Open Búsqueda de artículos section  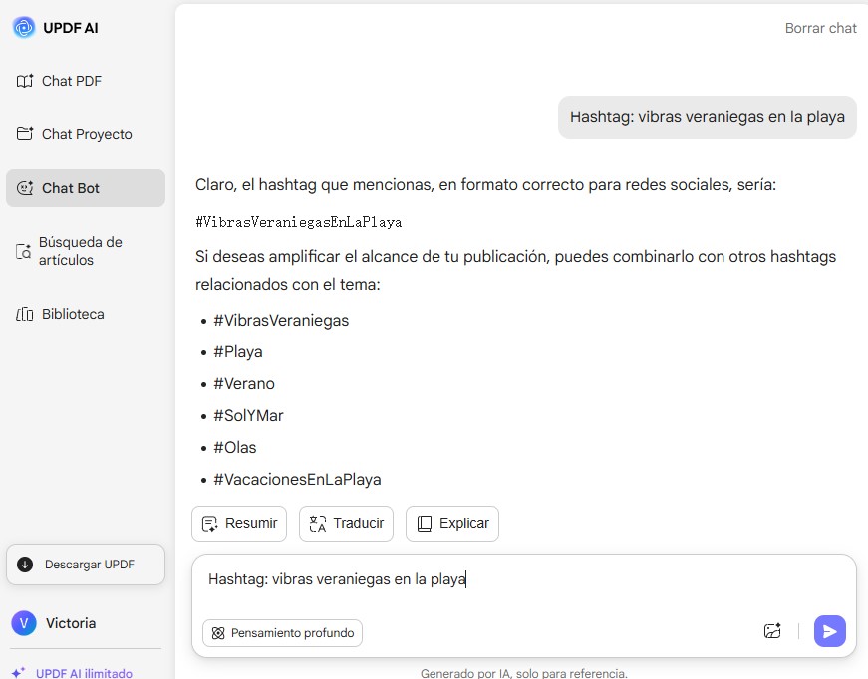(x=86, y=251)
